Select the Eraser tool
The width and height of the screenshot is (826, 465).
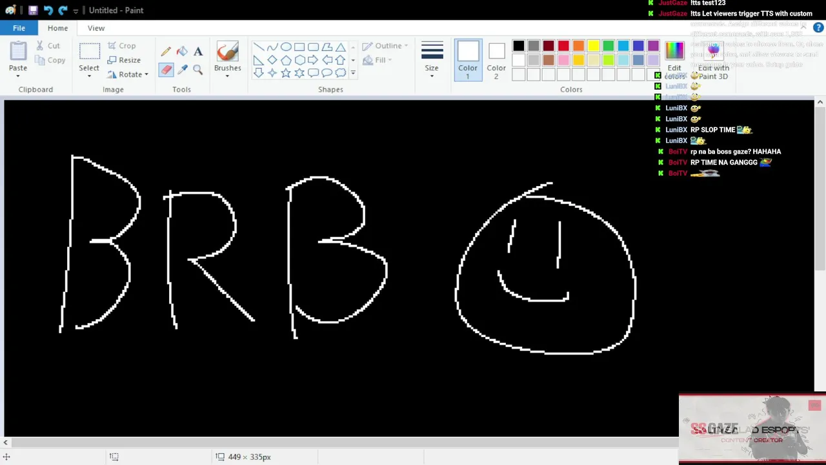166,70
